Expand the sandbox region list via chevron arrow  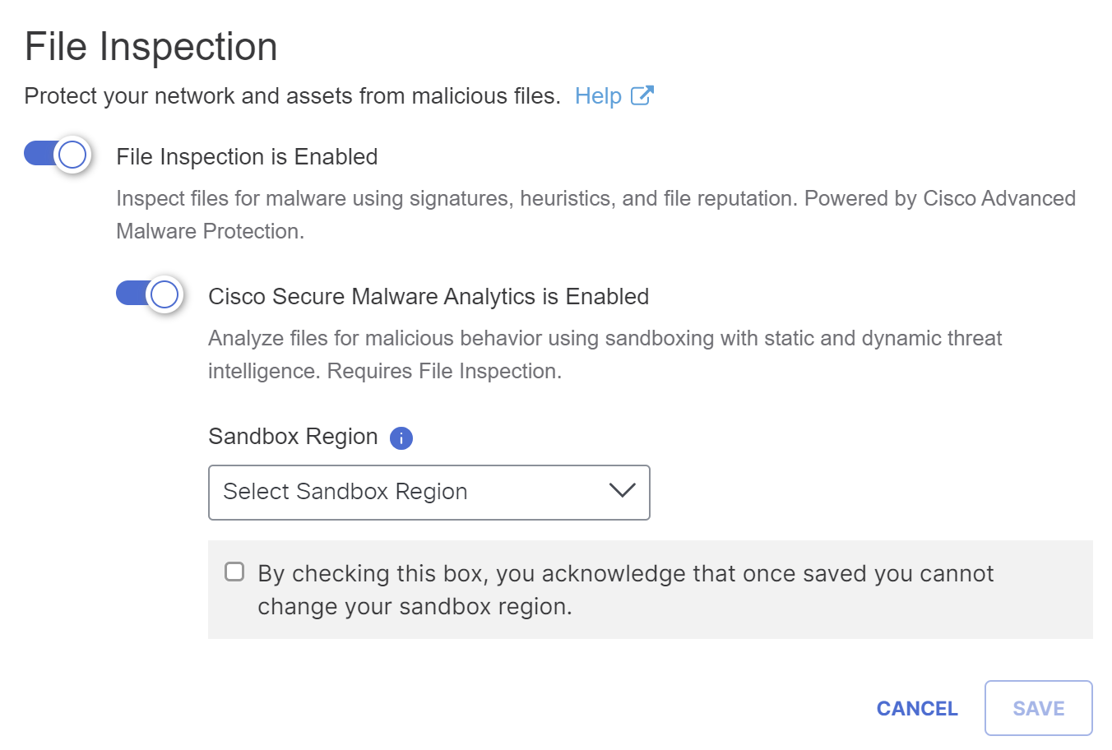tap(623, 491)
